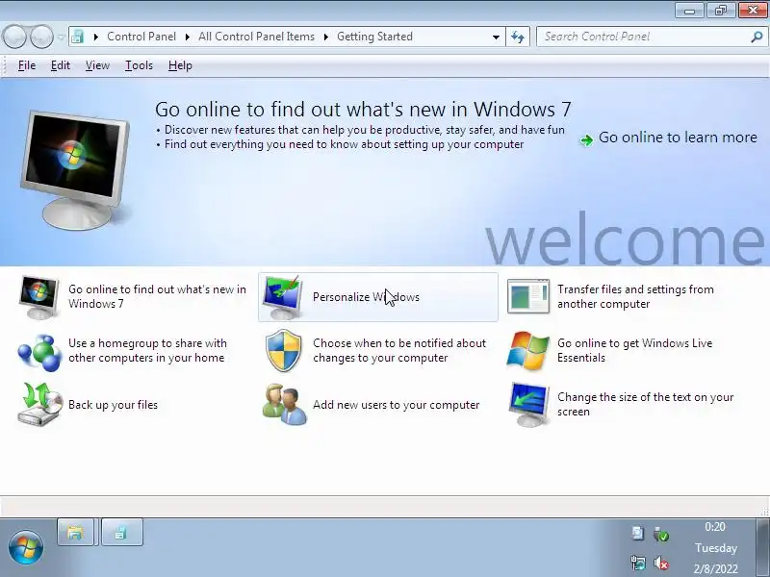Click the Add new users people icon
Viewport: 770px width, 577px height.
284,405
